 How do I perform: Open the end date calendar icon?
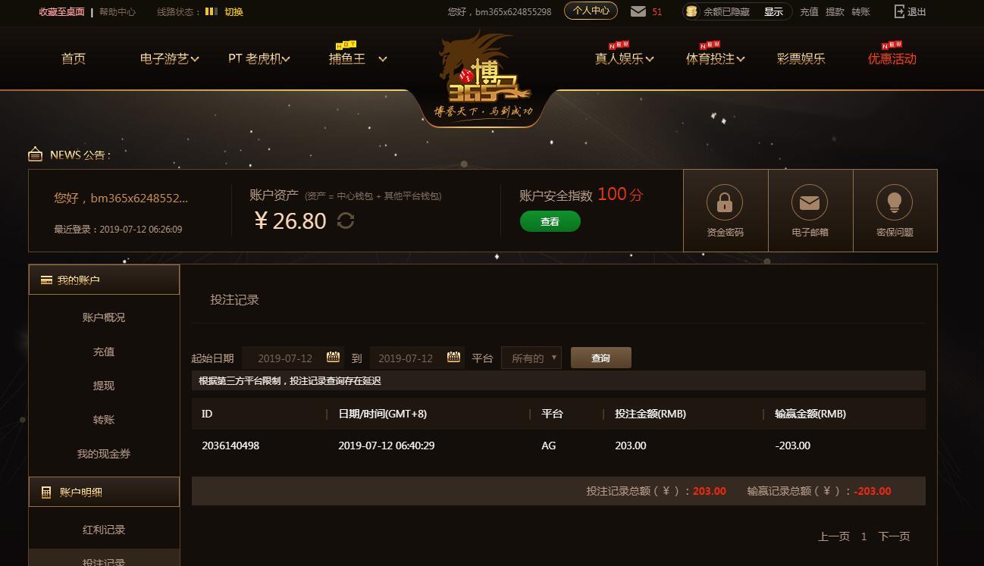click(x=453, y=357)
